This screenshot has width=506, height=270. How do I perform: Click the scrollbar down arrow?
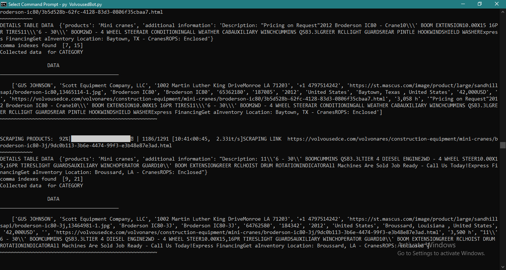503,267
